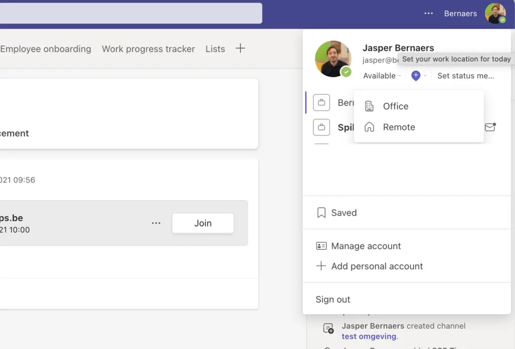Switch to the Employee onboarding tab
The image size is (515, 349).
coord(46,49)
